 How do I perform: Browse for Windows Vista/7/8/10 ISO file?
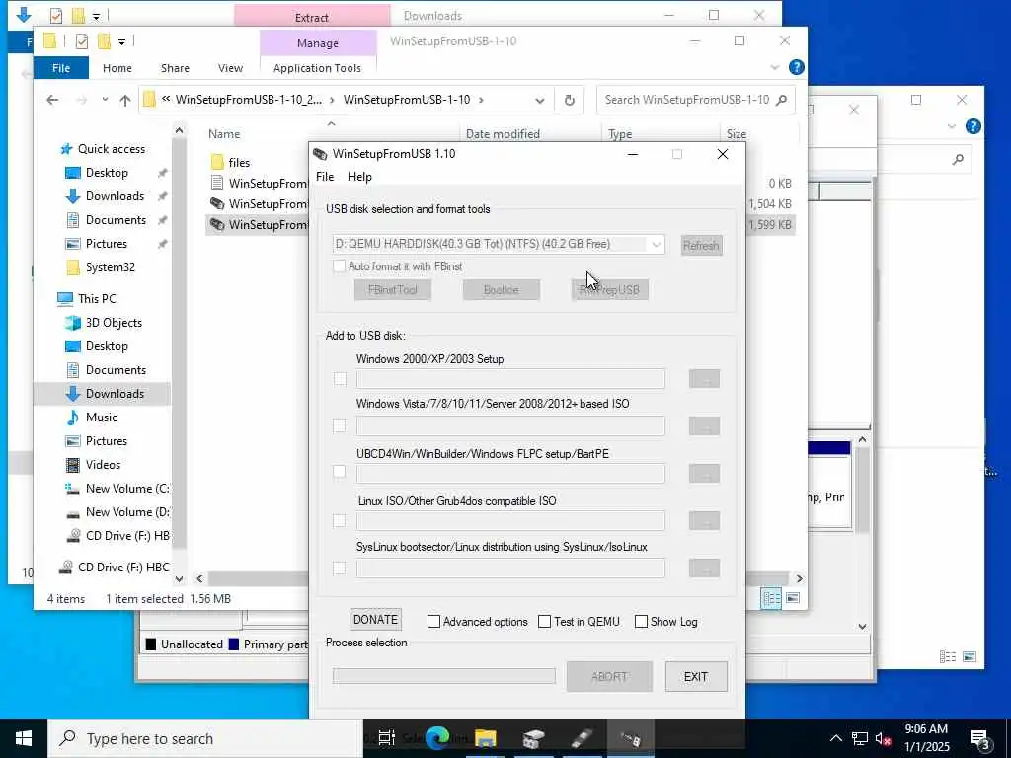click(704, 426)
